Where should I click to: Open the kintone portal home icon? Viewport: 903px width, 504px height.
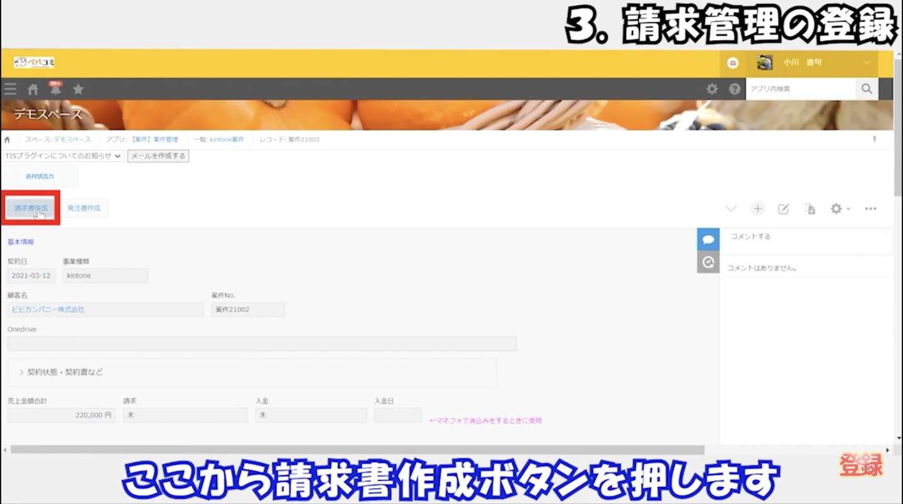pos(32,89)
